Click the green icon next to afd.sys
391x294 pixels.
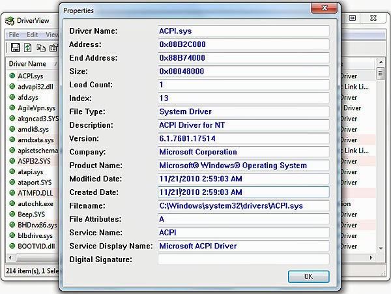tap(12, 96)
